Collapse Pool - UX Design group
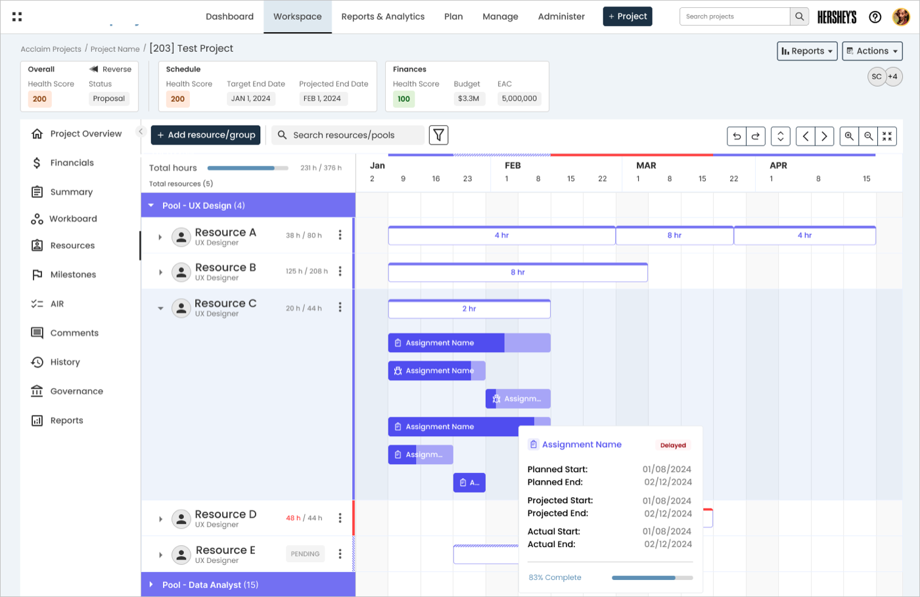Viewport: 920px width, 597px height. (151, 206)
